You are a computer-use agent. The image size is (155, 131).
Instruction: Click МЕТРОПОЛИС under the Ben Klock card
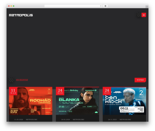click(125, 120)
